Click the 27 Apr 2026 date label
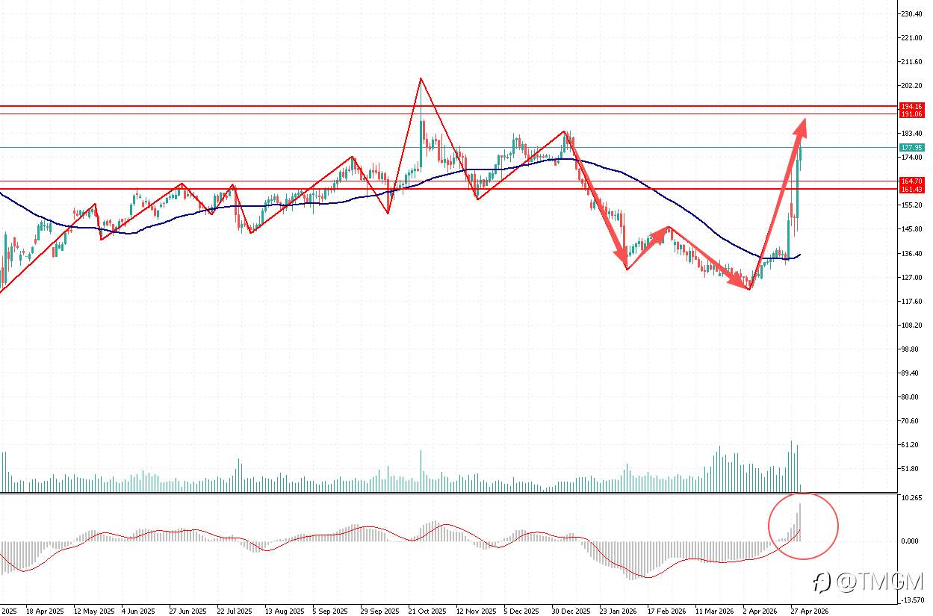Image resolution: width=933 pixels, height=616 pixels. click(x=810, y=611)
